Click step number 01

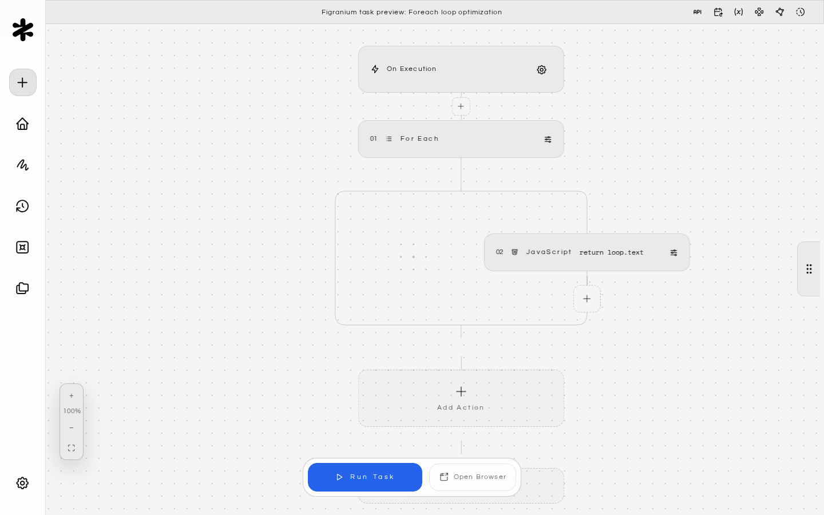[374, 139]
